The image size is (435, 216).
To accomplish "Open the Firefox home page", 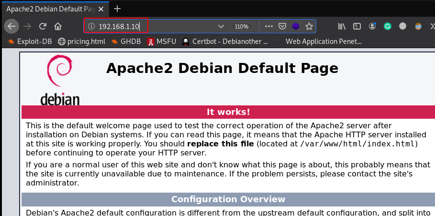I will click(58, 27).
